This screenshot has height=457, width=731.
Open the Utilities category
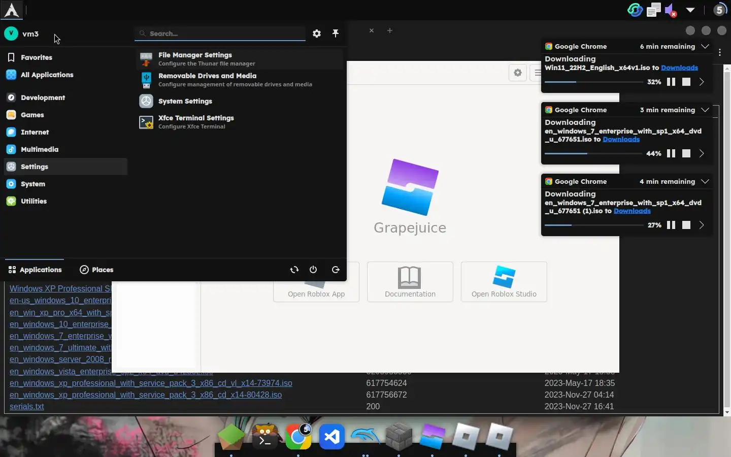[65, 201]
